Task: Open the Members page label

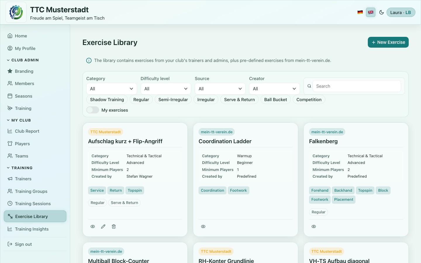Action: [x=25, y=83]
